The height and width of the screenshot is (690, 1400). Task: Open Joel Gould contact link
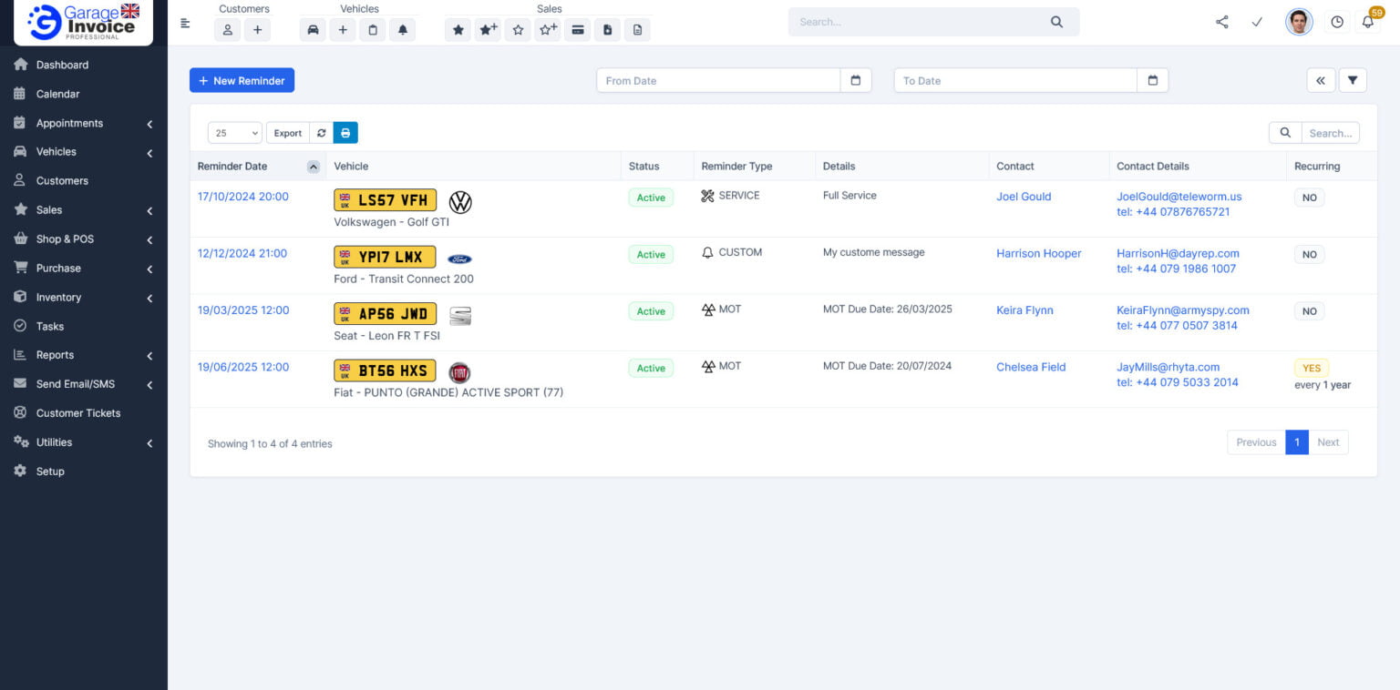coord(1024,197)
